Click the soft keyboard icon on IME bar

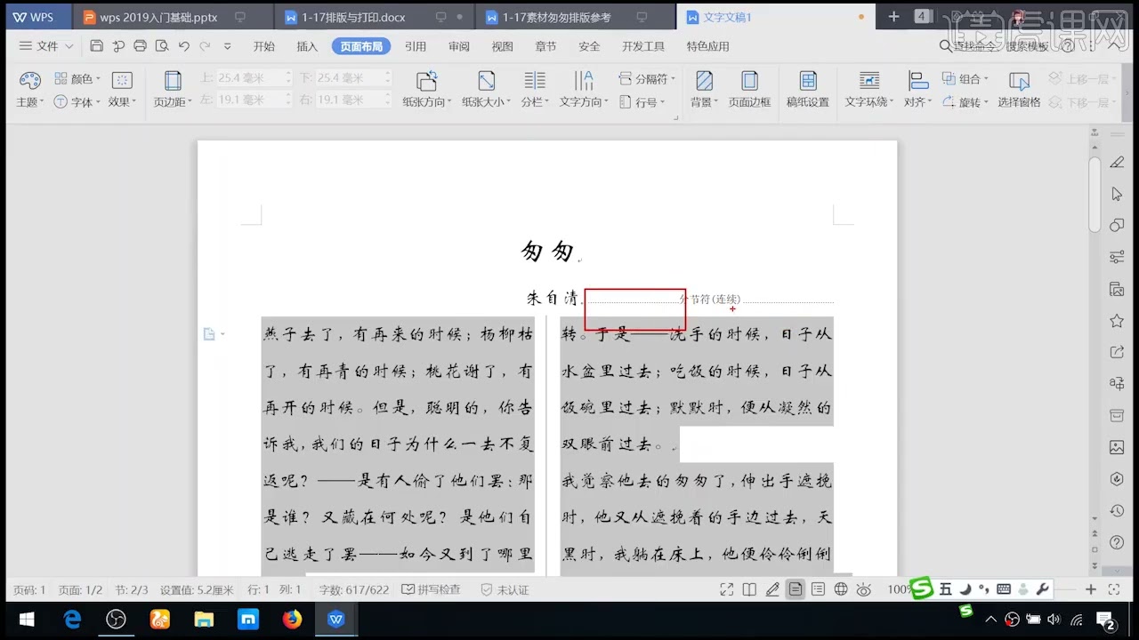click(x=1004, y=588)
